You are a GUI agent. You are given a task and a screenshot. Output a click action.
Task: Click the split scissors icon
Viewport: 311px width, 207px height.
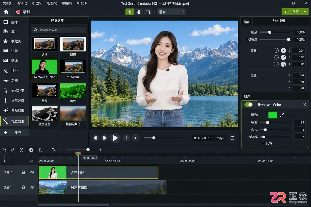point(22,150)
